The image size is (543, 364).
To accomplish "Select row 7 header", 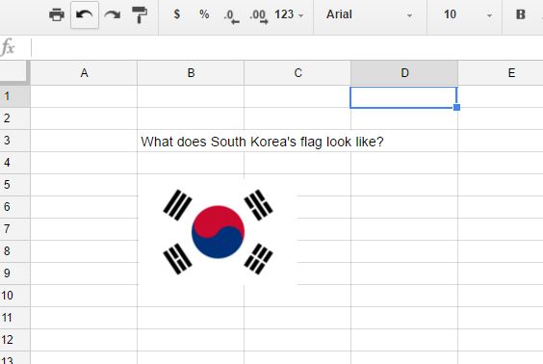I will [x=14, y=229].
